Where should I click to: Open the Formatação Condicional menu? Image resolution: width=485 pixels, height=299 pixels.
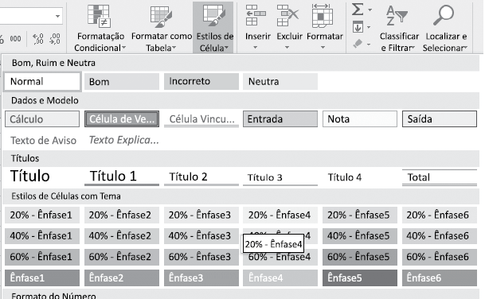(100, 28)
